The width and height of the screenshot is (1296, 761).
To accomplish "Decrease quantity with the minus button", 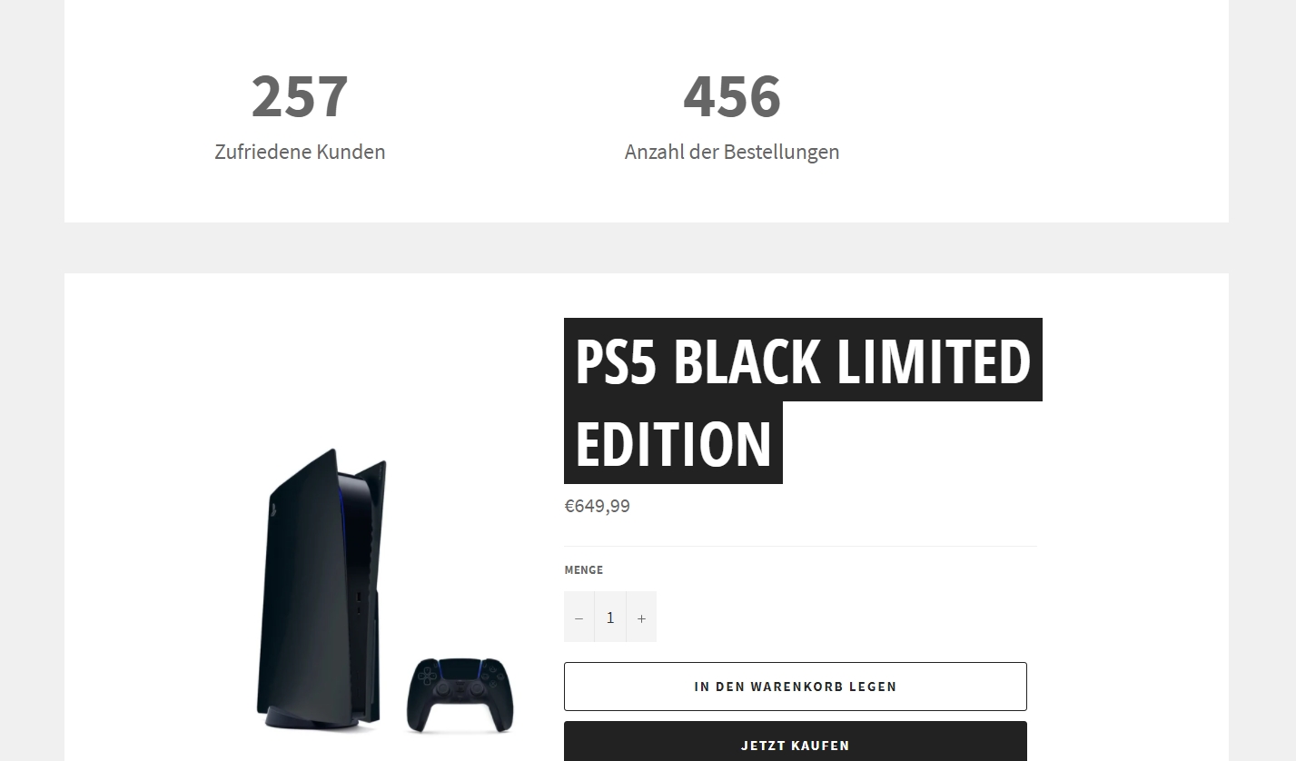I will [579, 618].
